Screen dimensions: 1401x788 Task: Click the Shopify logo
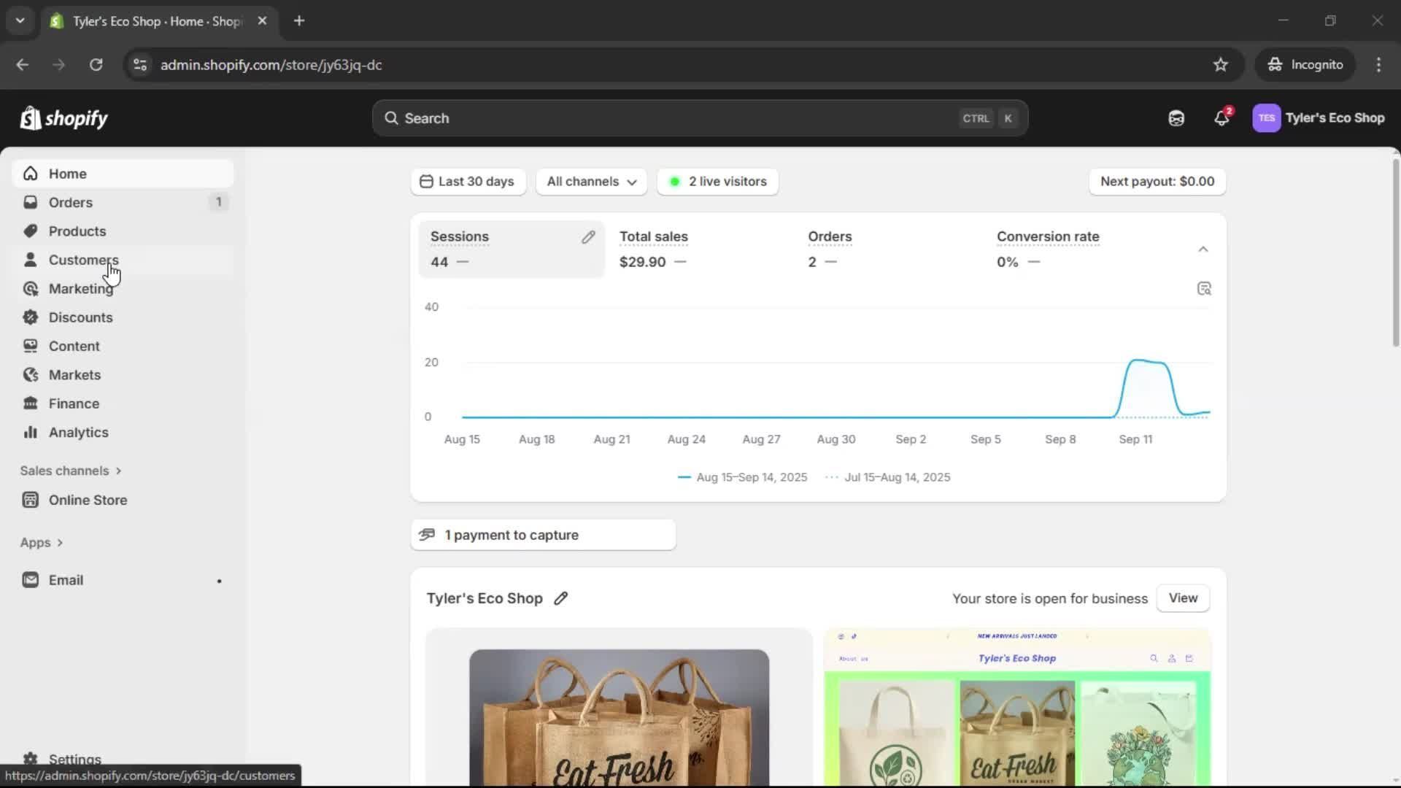coord(64,118)
